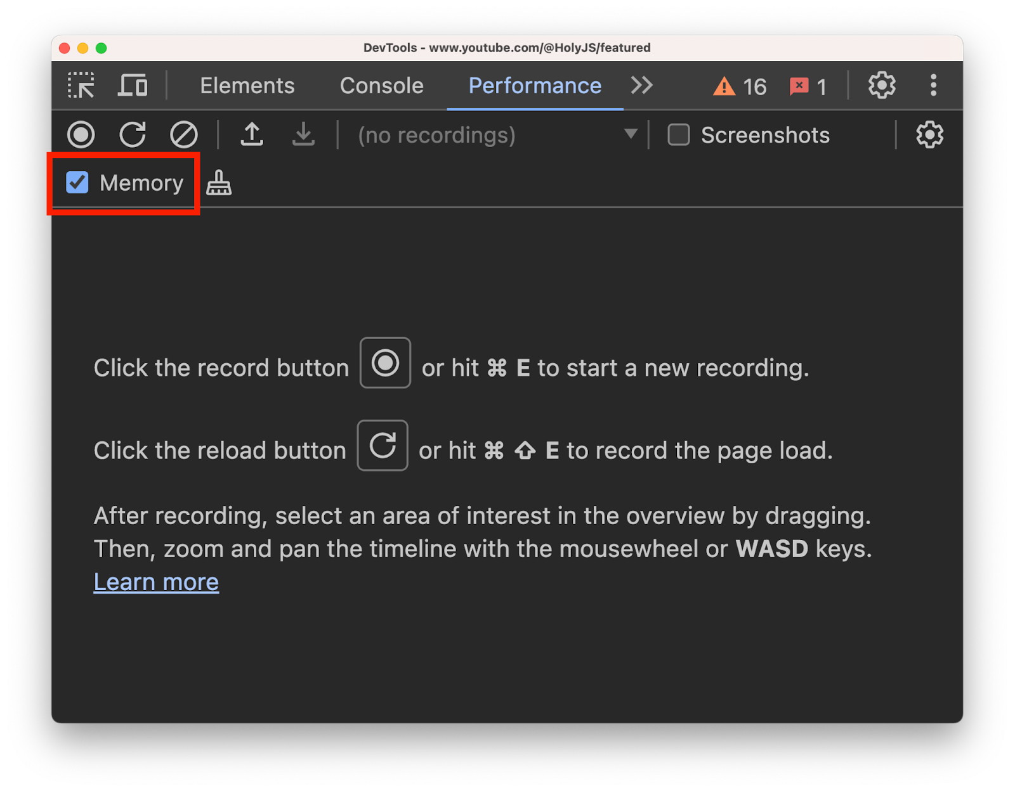Uncheck the Memory checkbox
Screen dimensions: 1015x791
coord(77,183)
